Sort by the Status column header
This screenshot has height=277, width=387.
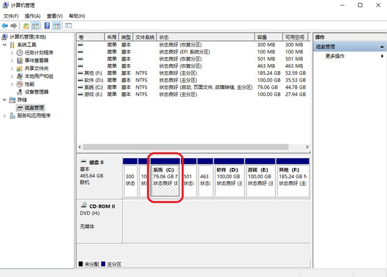click(206, 37)
